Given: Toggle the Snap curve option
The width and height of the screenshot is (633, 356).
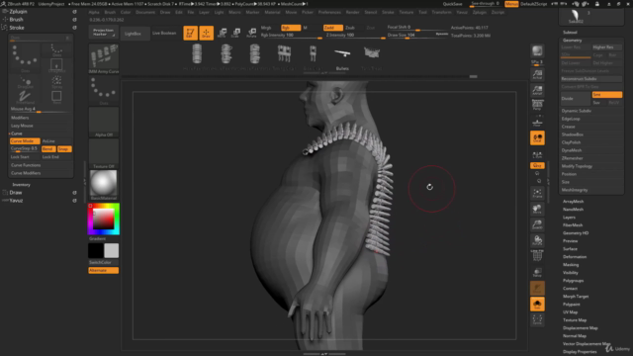Looking at the screenshot, I should pos(63,149).
